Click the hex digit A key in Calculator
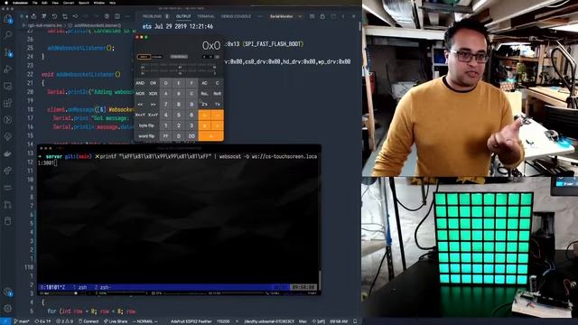 (x=166, y=94)
